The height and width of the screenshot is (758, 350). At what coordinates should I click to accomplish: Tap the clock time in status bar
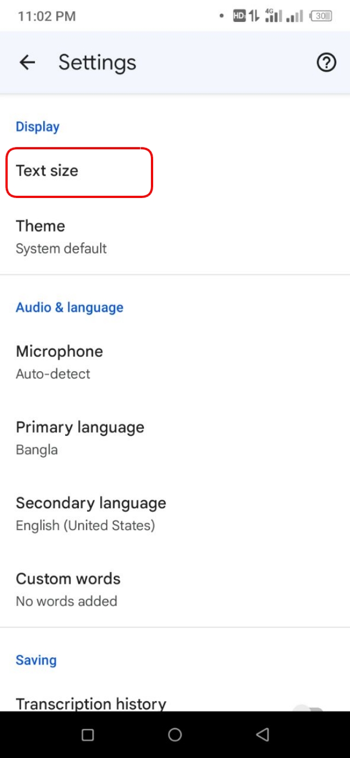[46, 16]
